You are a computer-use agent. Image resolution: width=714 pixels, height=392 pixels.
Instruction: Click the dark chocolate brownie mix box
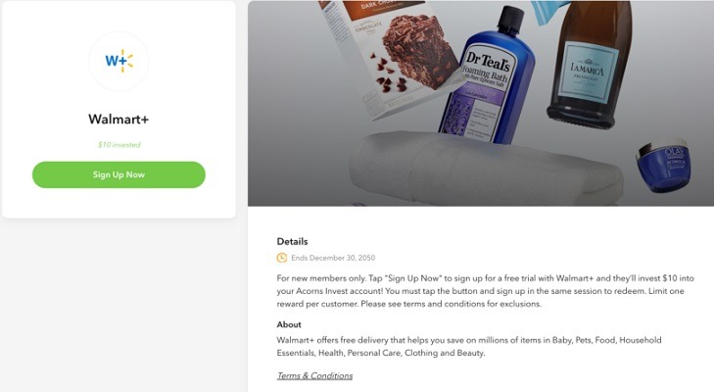[x=392, y=57]
